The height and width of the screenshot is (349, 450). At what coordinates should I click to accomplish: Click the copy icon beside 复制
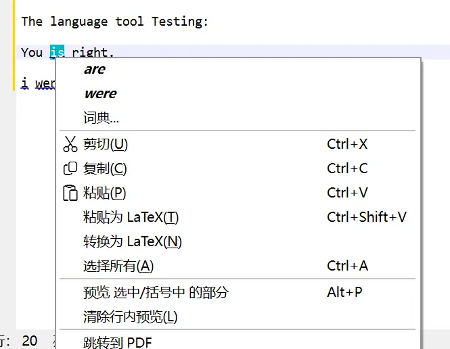pos(70,168)
